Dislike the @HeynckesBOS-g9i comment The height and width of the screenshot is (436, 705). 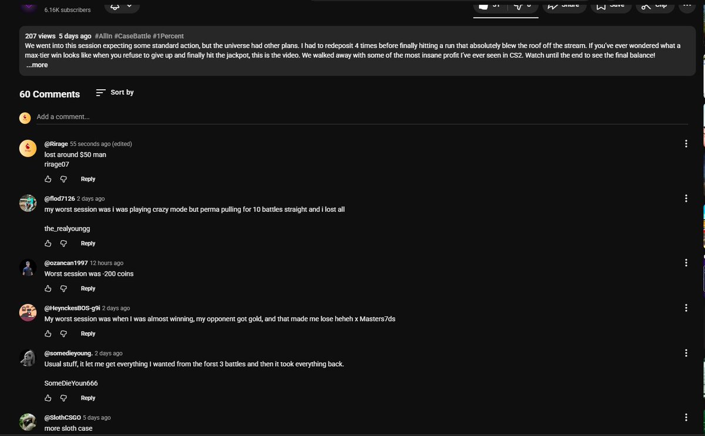64,334
